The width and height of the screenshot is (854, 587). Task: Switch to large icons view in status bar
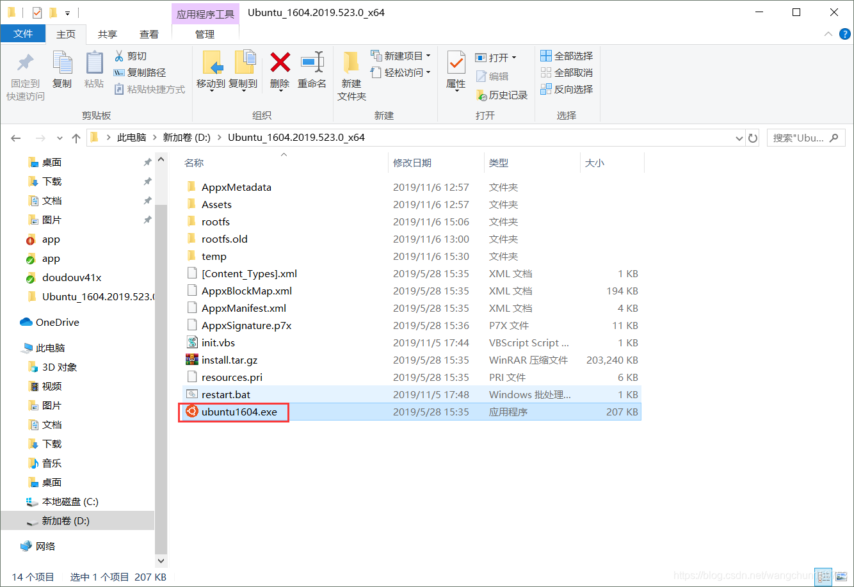[x=841, y=577]
